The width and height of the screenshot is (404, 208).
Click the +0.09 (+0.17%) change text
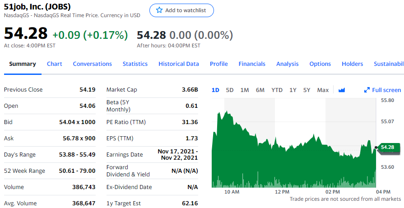[x=90, y=35]
